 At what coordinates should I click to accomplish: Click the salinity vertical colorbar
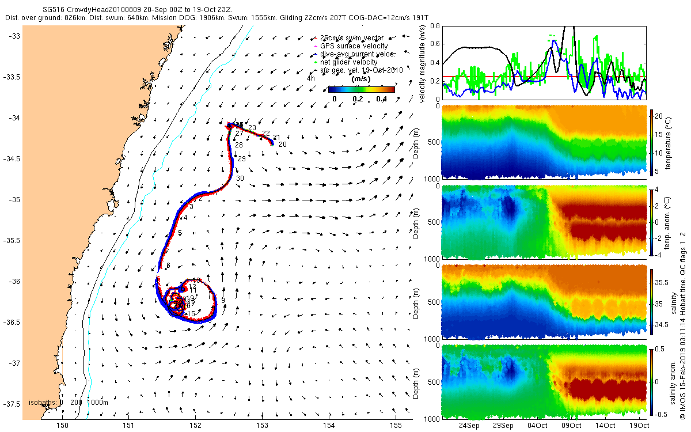pos(652,301)
